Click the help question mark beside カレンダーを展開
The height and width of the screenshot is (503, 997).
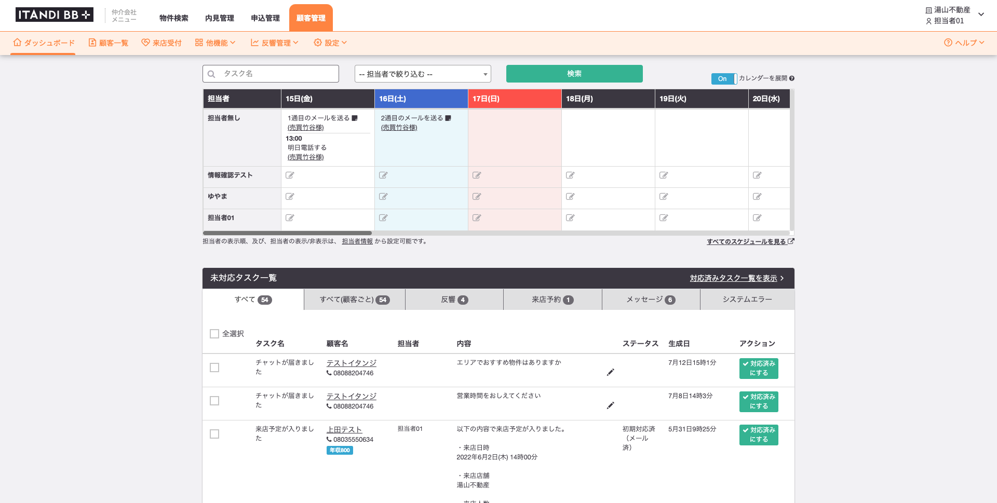pos(792,78)
